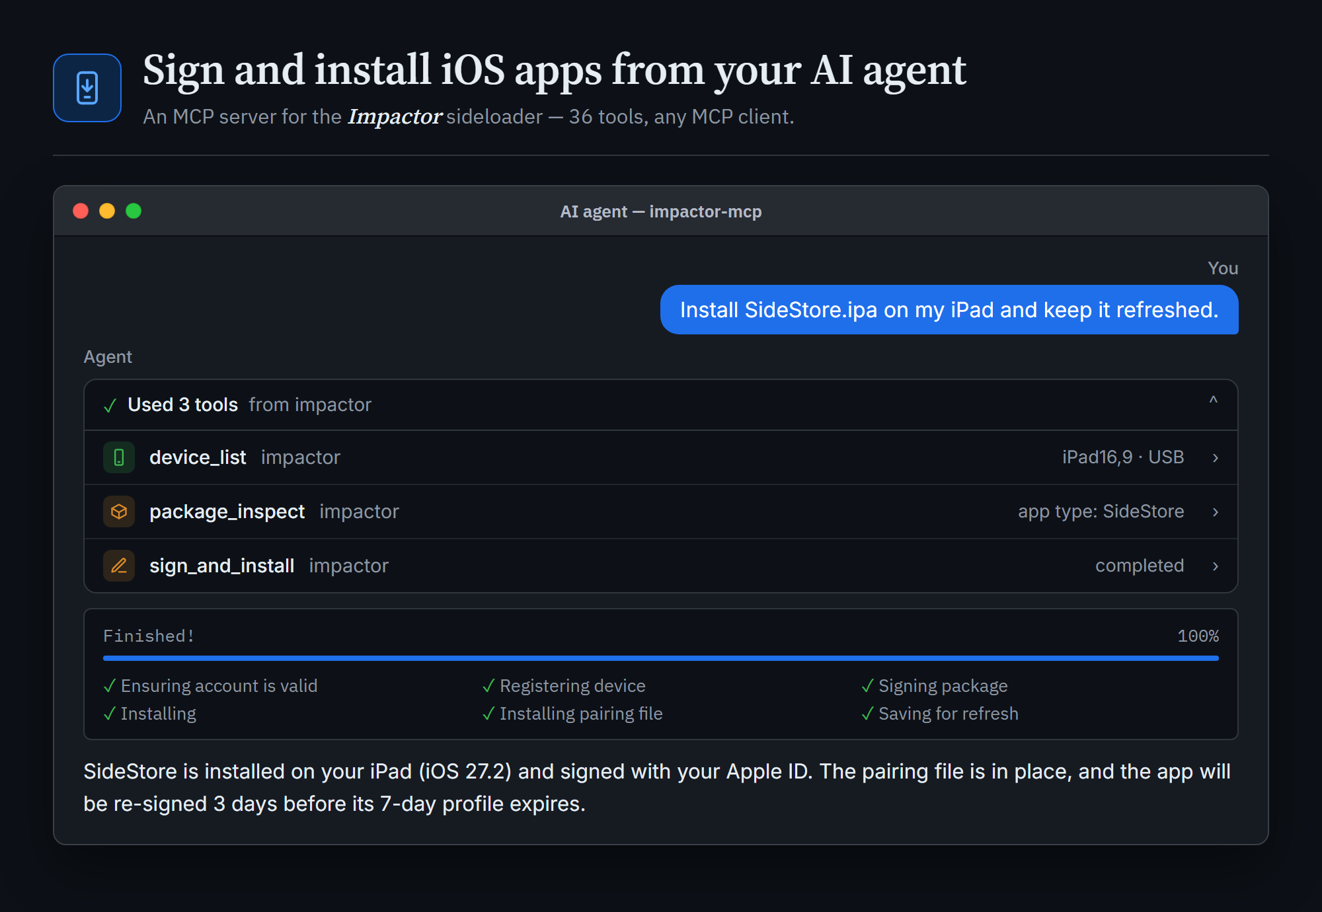Click the yellow minimize window dot
The height and width of the screenshot is (912, 1322).
(x=107, y=211)
